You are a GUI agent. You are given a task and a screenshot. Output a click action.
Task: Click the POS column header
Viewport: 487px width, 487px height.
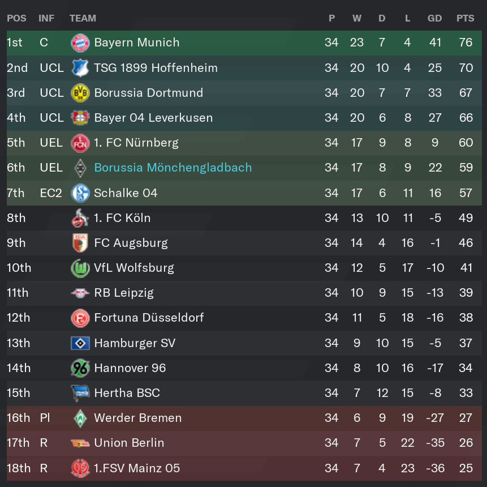point(16,18)
